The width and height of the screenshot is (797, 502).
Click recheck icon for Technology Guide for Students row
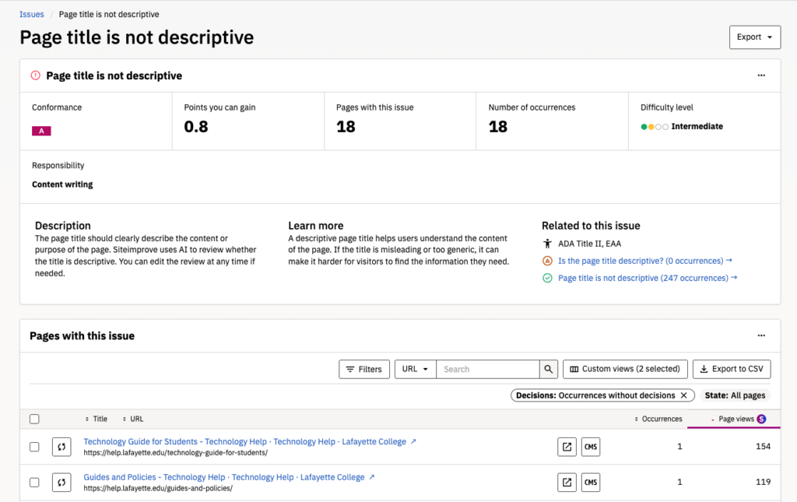(61, 447)
